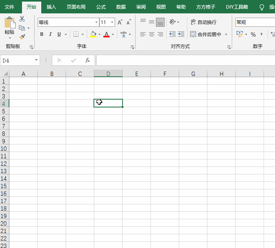Image resolution: width=275 pixels, height=248 pixels.
Task: Align cell text right
Action: 160,34
